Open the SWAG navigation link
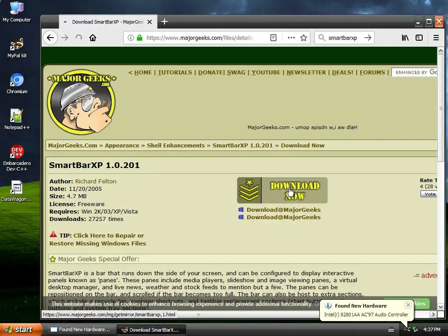Image resolution: width=448 pixels, height=336 pixels. tap(236, 73)
